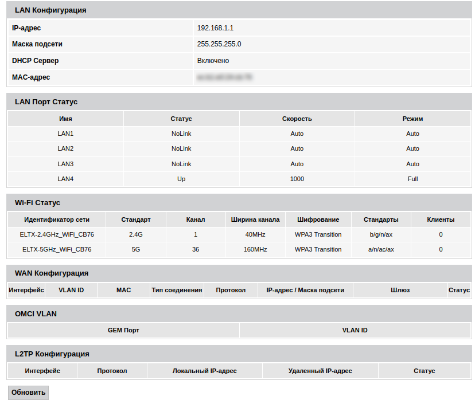Click the NoLink status of LAN1
The image size is (475, 404).
point(181,134)
